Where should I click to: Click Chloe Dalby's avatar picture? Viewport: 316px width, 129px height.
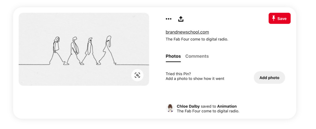pyautogui.click(x=170, y=108)
